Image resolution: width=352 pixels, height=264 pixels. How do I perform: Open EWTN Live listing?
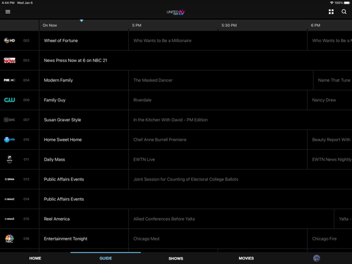217,159
